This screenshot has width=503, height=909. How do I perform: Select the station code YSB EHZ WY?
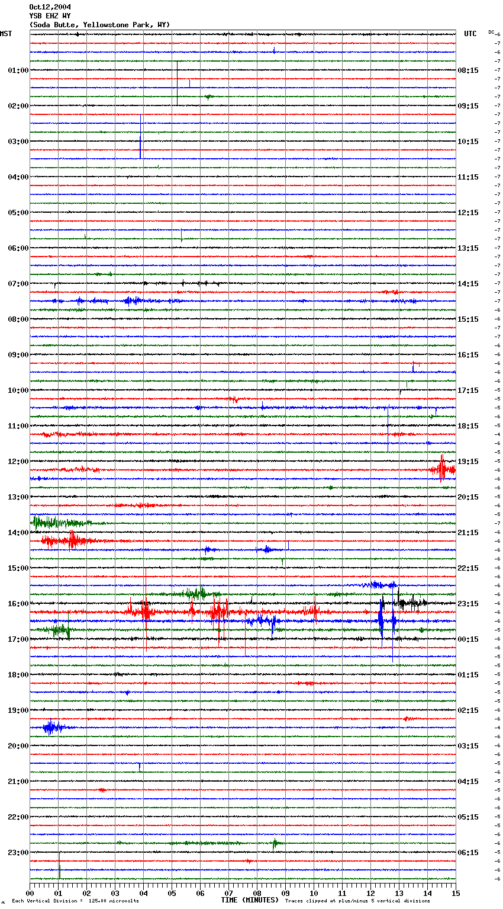pyautogui.click(x=50, y=16)
